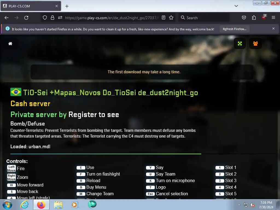
Task: Open the tracking protection shield icon
Action: tap(45, 18)
